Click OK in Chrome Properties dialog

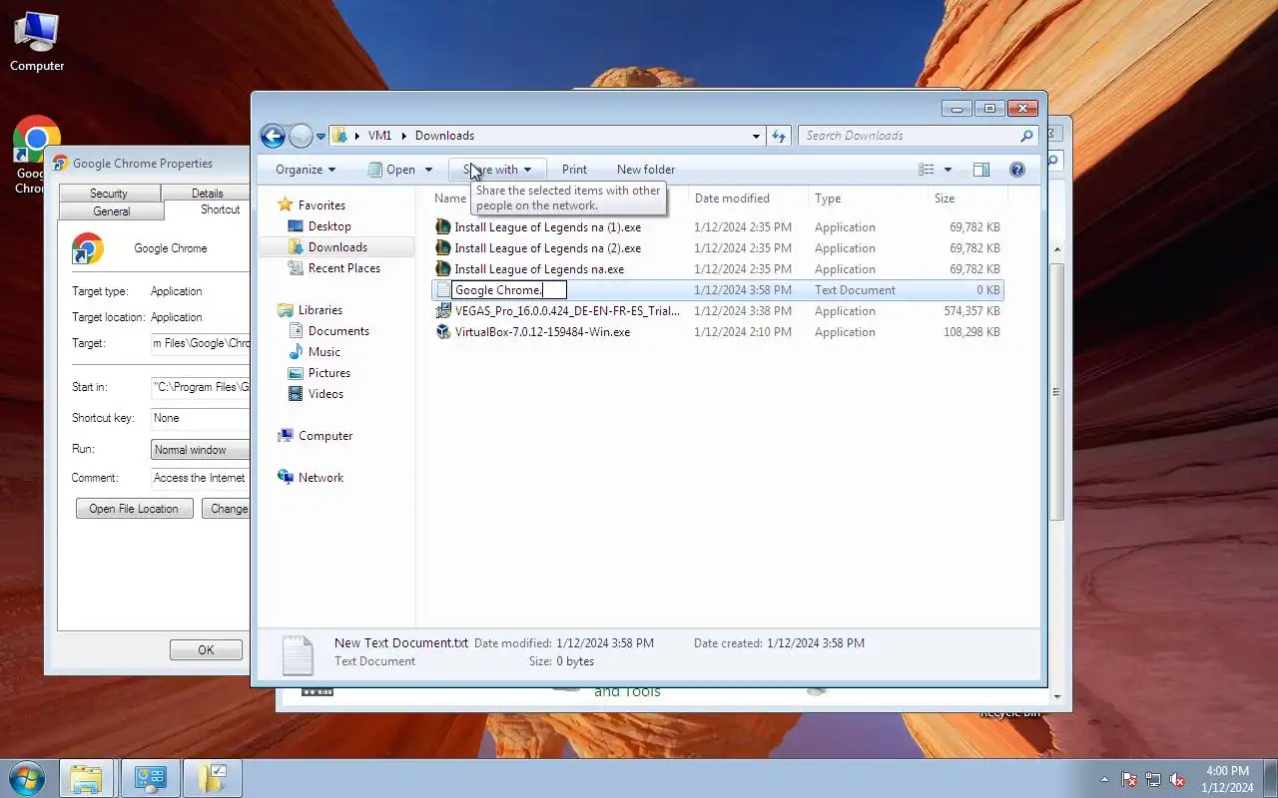click(206, 649)
